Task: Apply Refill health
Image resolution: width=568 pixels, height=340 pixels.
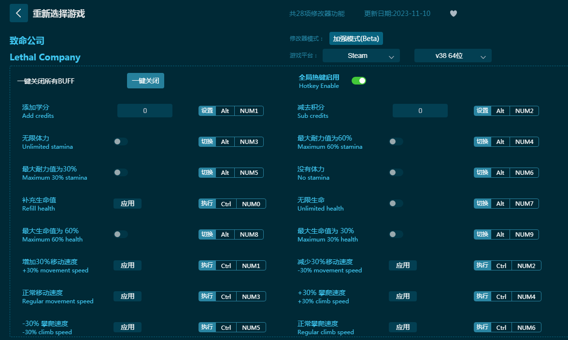Action: 128,203
